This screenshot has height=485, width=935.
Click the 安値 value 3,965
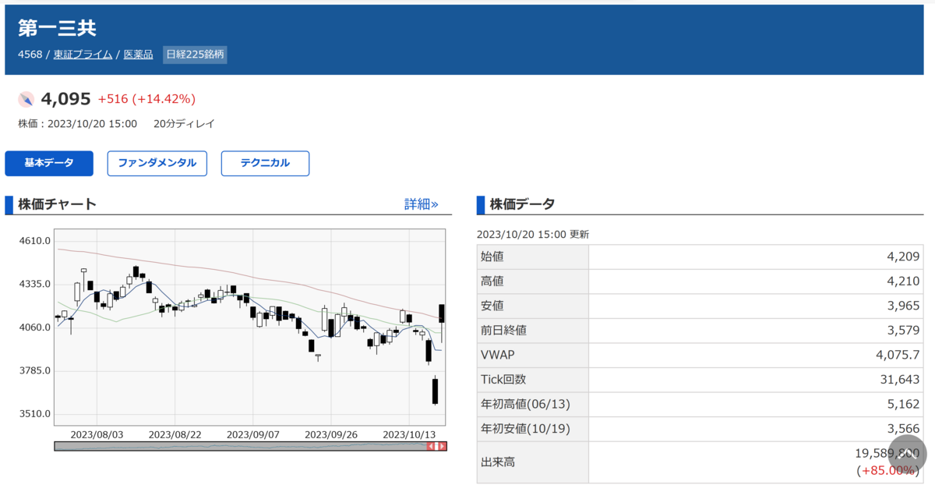tap(903, 306)
